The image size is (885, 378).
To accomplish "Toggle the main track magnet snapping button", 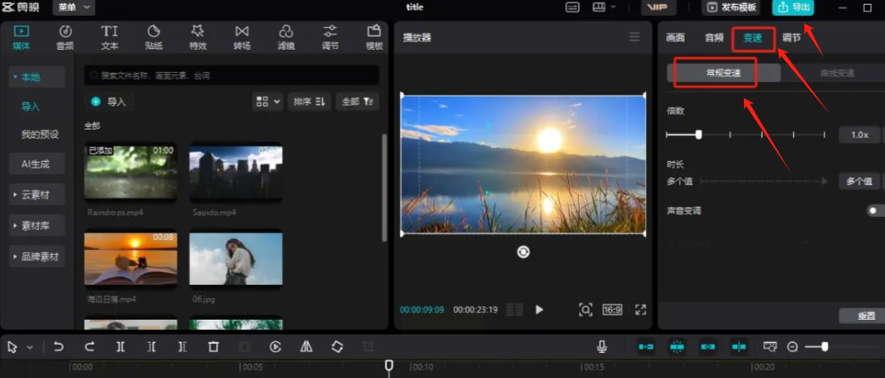I will (x=646, y=347).
